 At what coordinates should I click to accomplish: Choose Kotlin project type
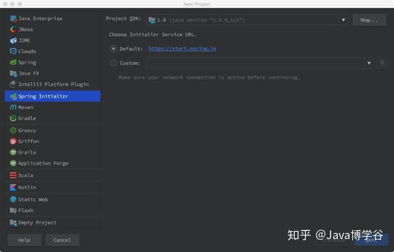[52, 187]
